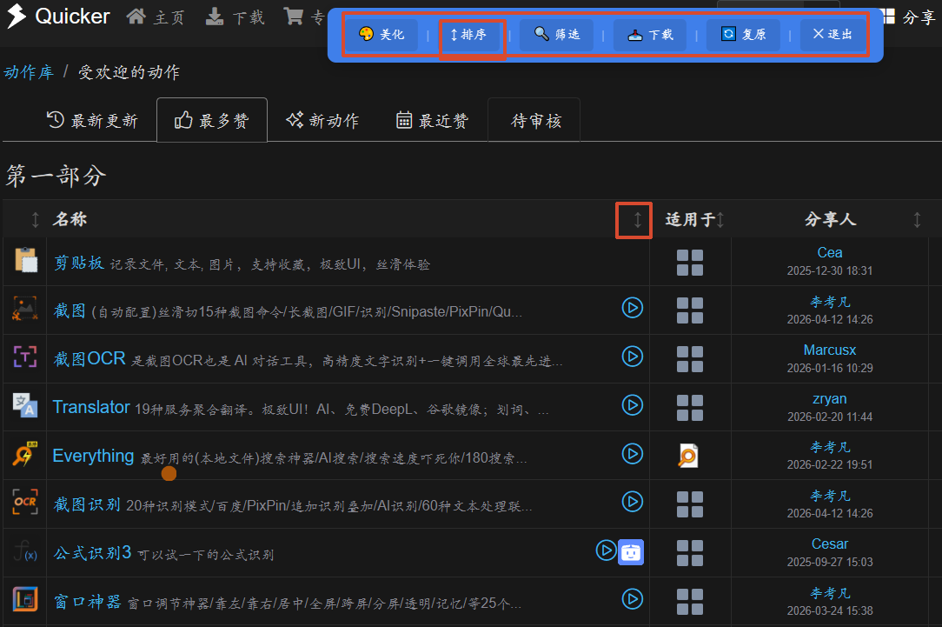Open the 分享 menu at top right

click(909, 17)
